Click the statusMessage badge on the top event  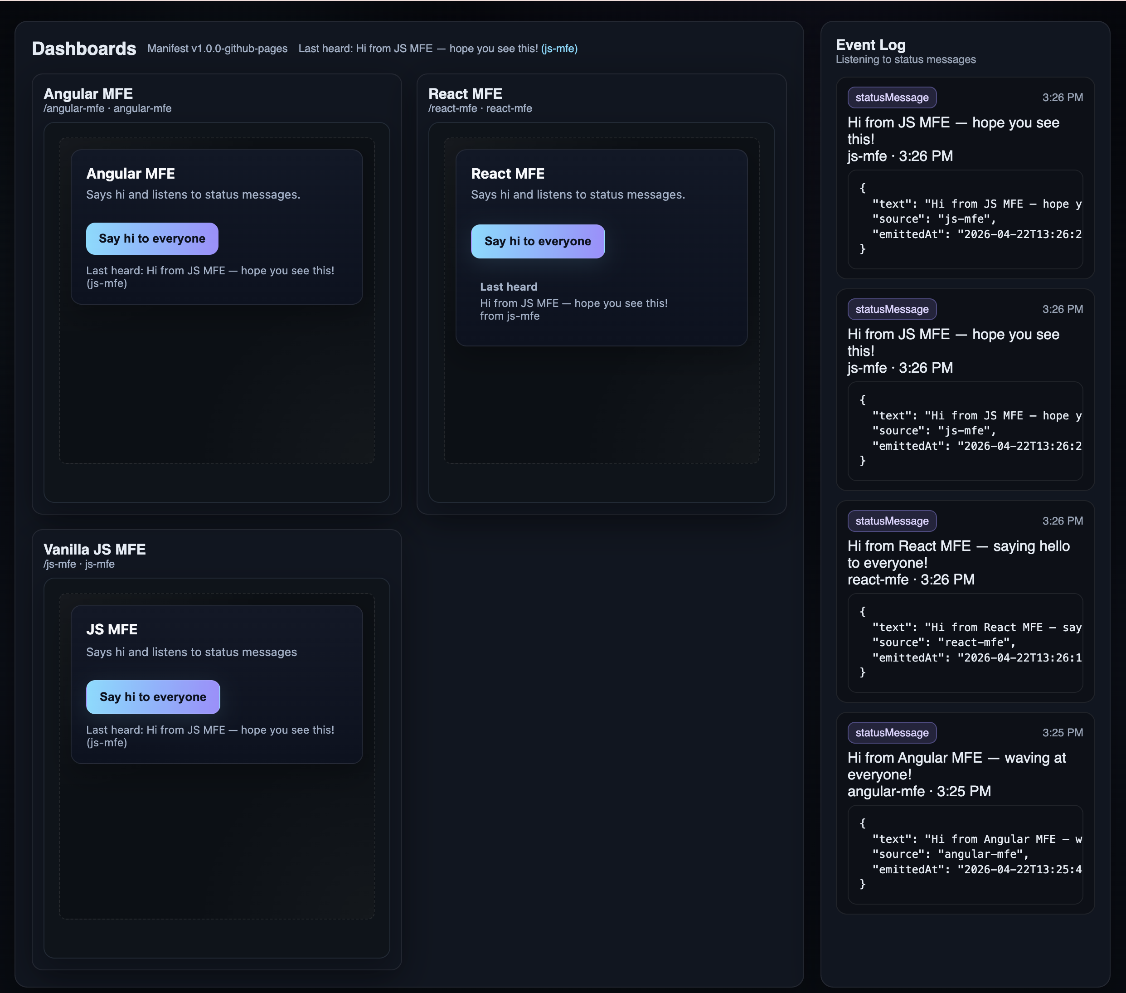click(891, 97)
